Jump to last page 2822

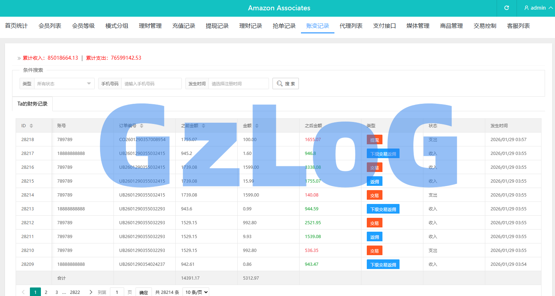coord(75,292)
